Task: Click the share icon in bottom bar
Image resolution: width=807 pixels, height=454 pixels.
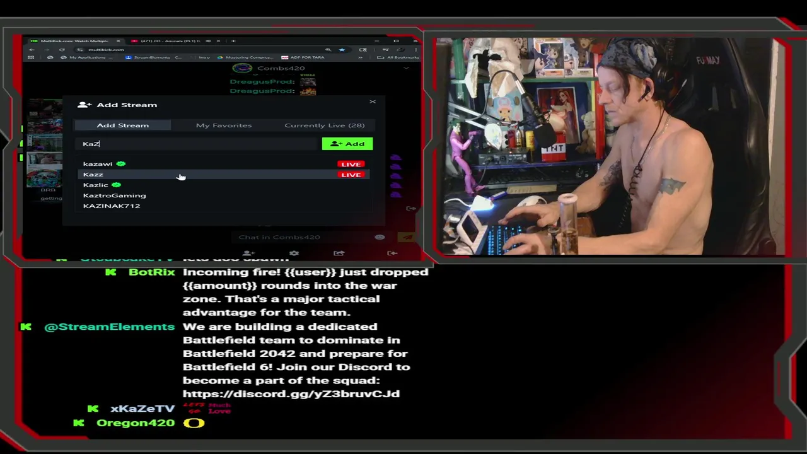Action: point(339,253)
